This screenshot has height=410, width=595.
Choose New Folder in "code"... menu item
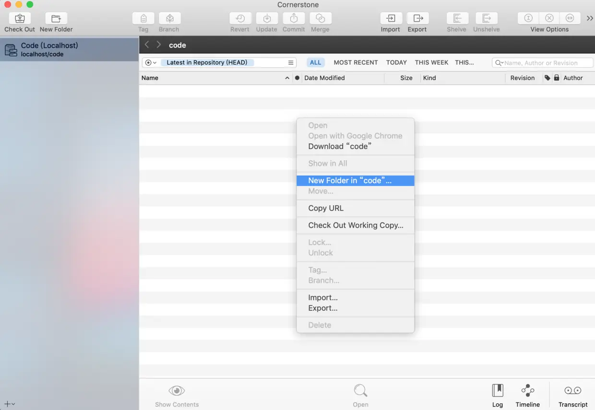[x=355, y=180]
